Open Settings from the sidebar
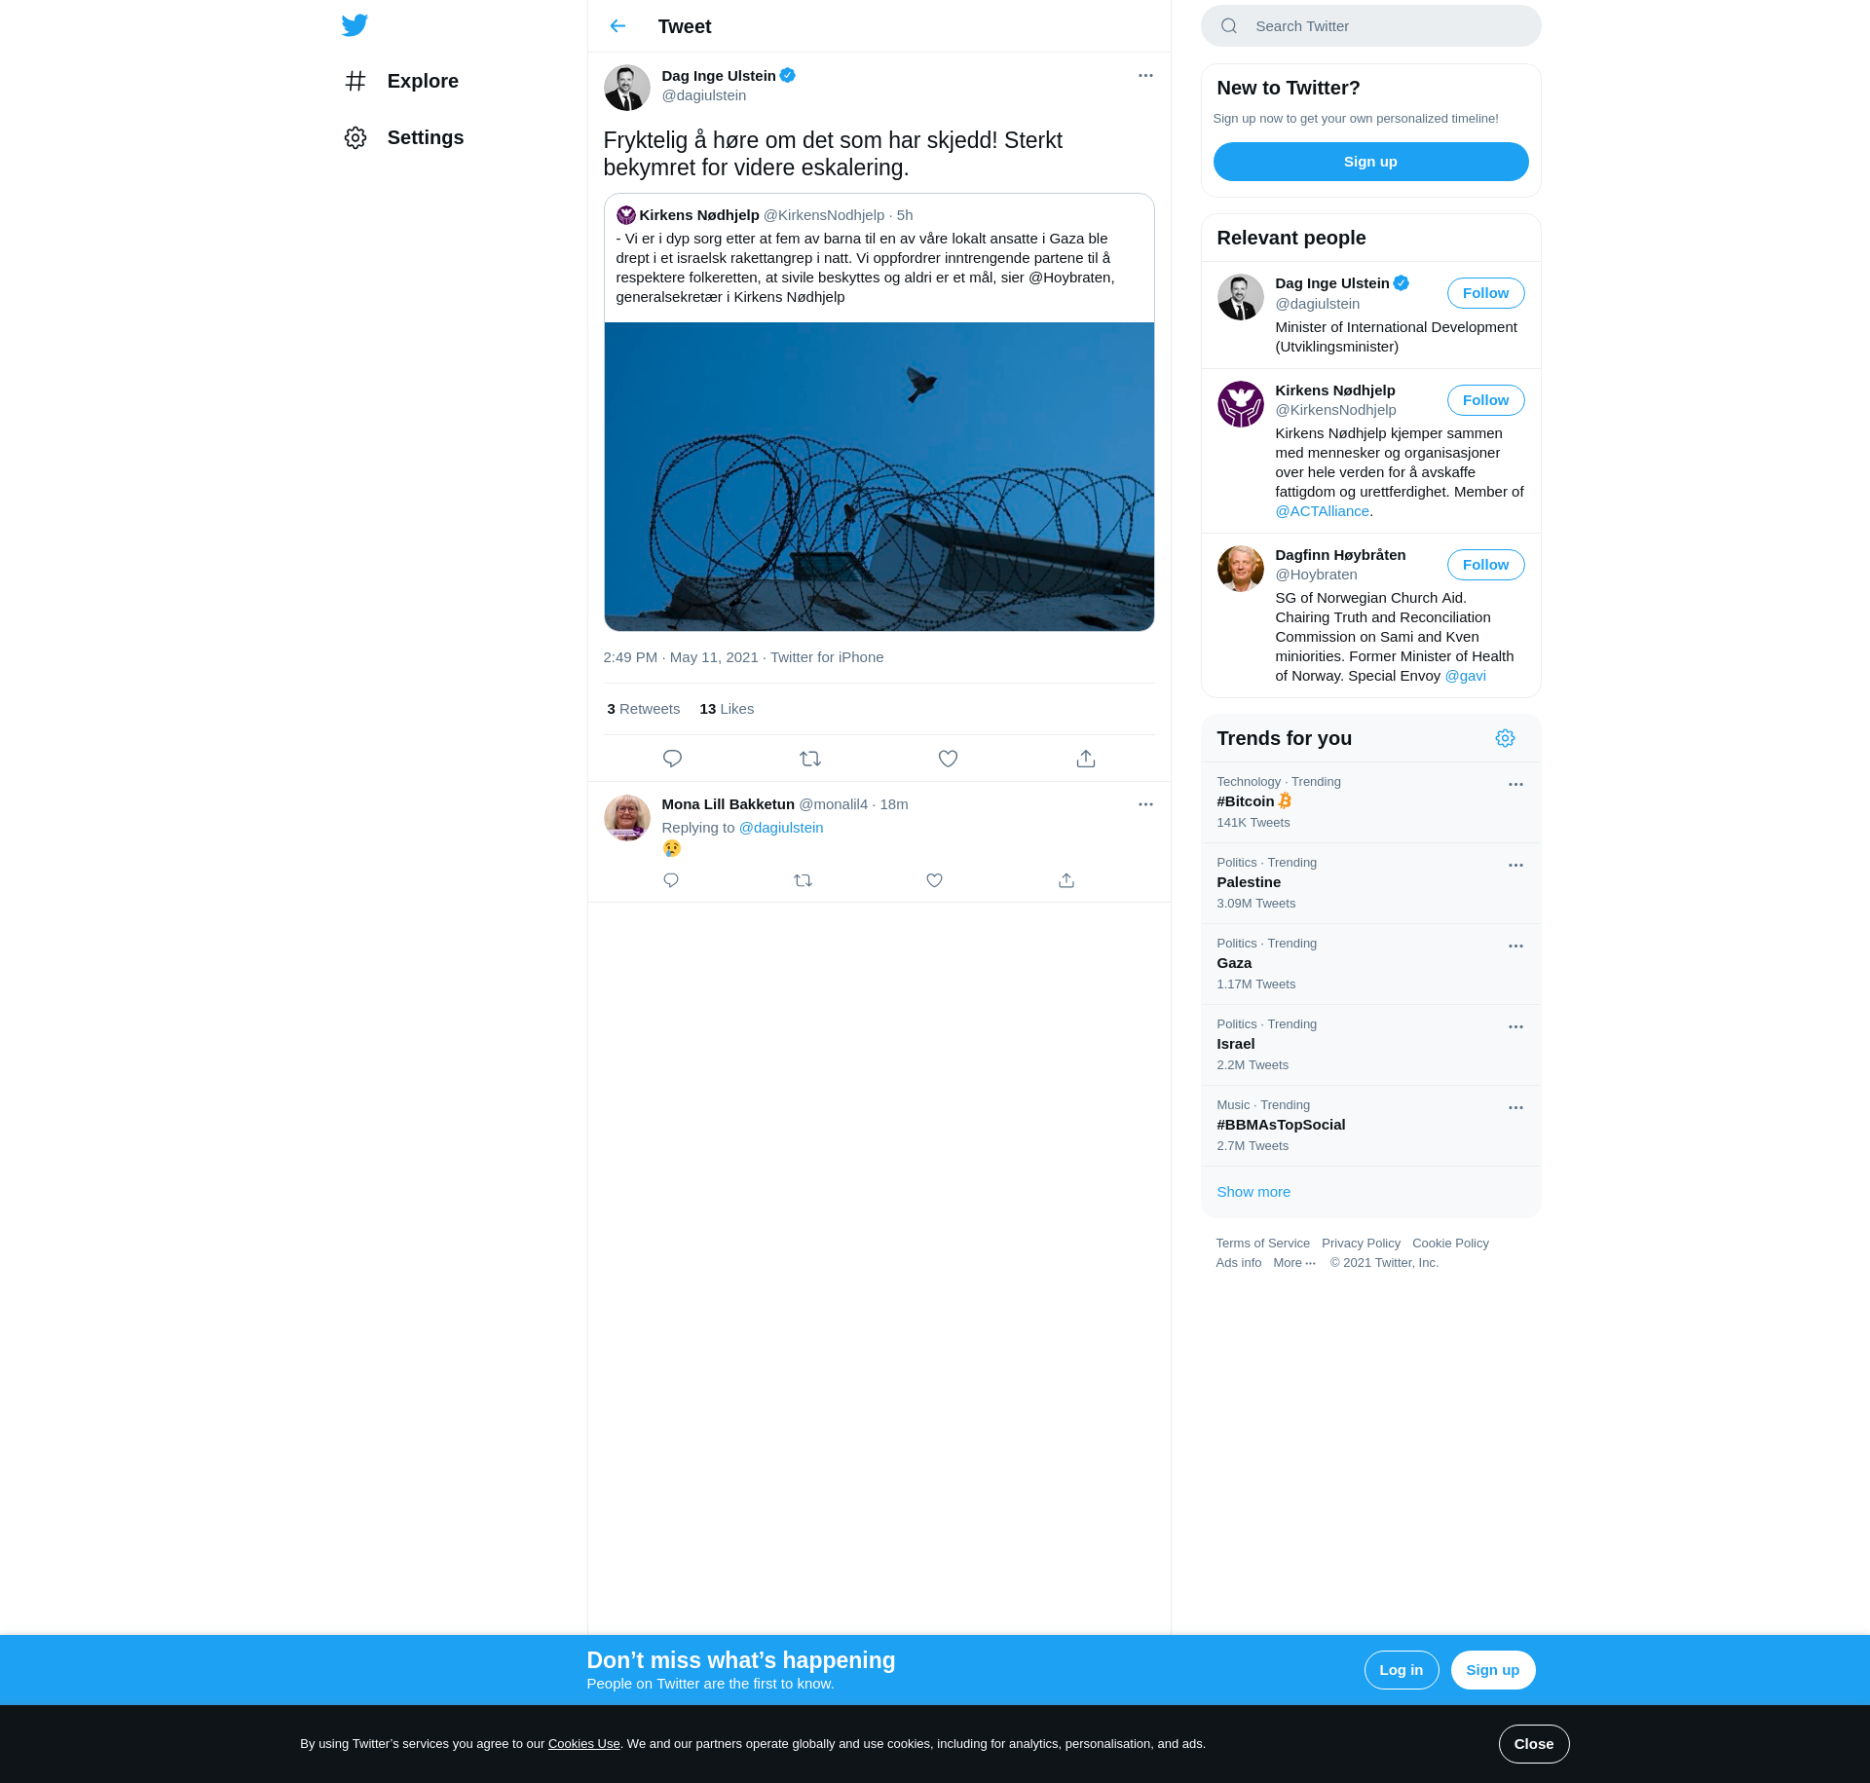Image resolution: width=1870 pixels, height=1783 pixels. pyautogui.click(x=403, y=137)
